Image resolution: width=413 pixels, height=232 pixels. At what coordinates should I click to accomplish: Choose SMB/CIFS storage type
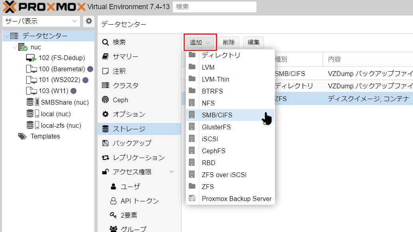pyautogui.click(x=230, y=115)
